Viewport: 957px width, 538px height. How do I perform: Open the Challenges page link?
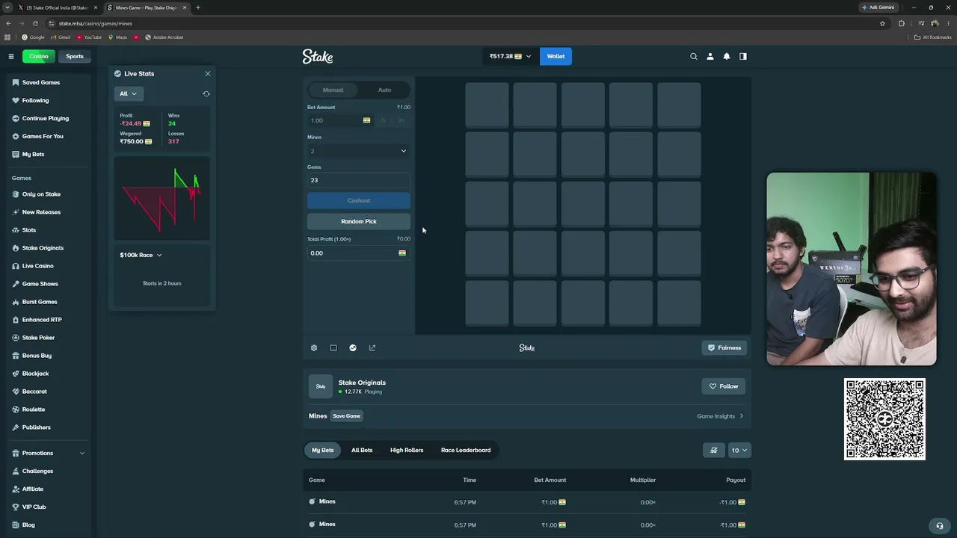[x=37, y=471]
